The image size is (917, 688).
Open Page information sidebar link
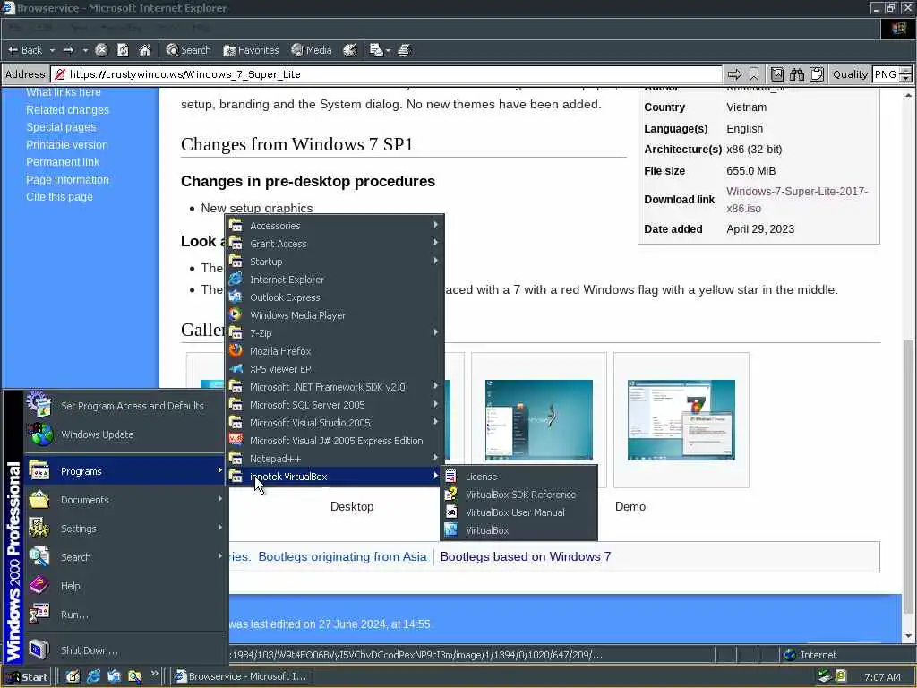(67, 179)
